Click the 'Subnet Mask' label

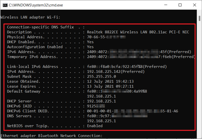click(19, 77)
